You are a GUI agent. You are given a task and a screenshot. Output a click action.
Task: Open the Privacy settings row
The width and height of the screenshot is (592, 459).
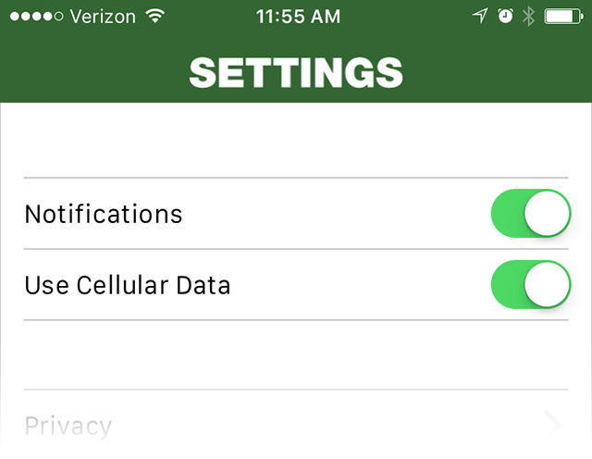(277, 426)
